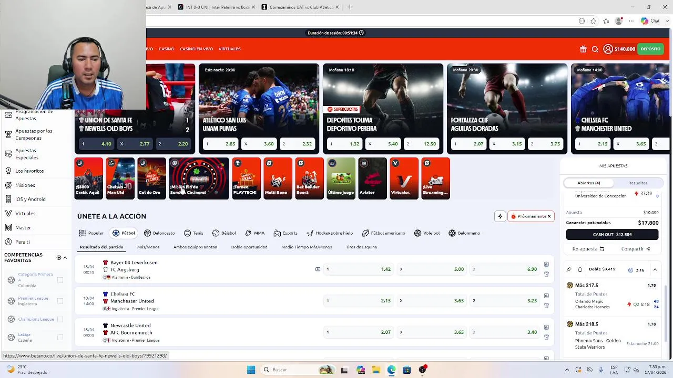Select the Hockey sobre hielo filter

330,233
